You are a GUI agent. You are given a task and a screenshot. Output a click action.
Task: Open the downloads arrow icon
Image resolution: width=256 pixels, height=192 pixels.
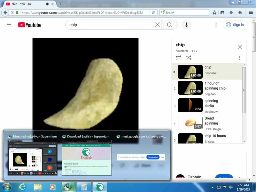pos(231,12)
